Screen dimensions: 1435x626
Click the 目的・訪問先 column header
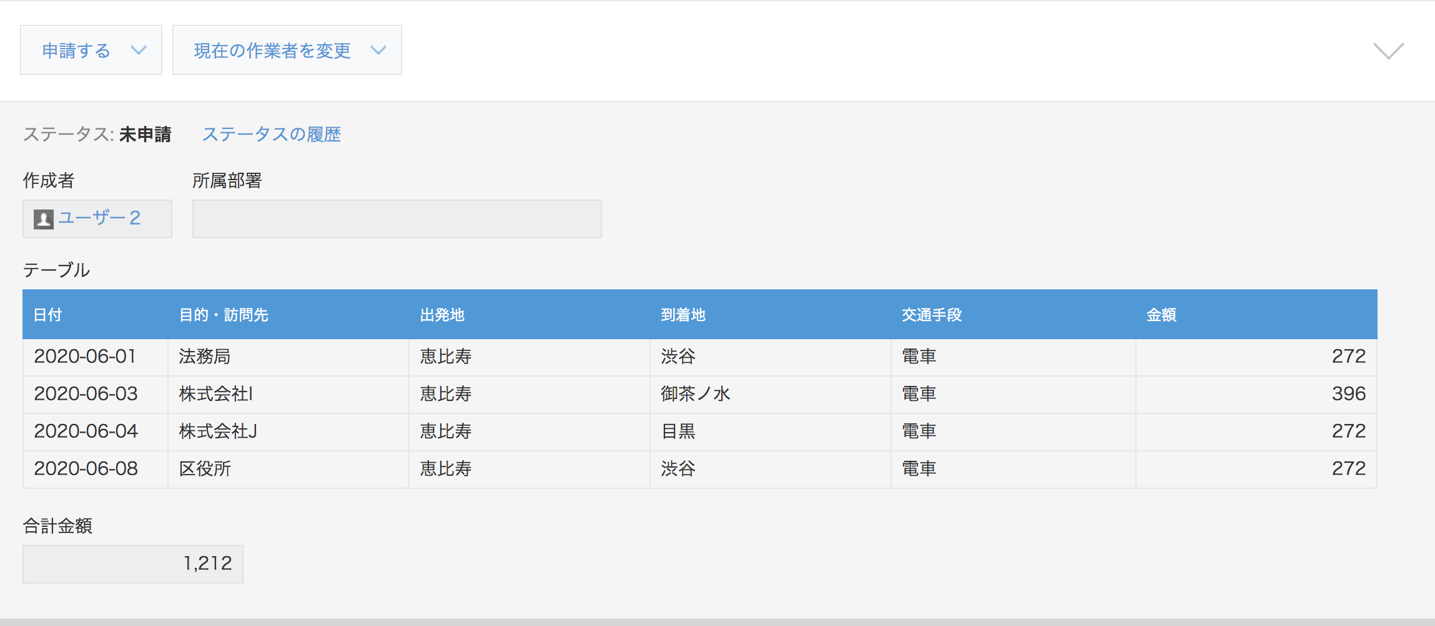click(x=288, y=314)
